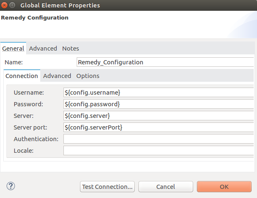Image resolution: width=257 pixels, height=198 pixels.
Task: Click into the Username input field
Action: [158, 92]
